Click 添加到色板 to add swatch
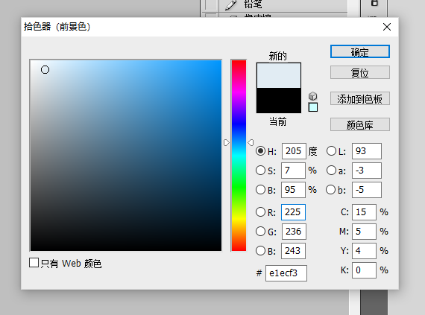This screenshot has width=425, height=315. (x=360, y=99)
